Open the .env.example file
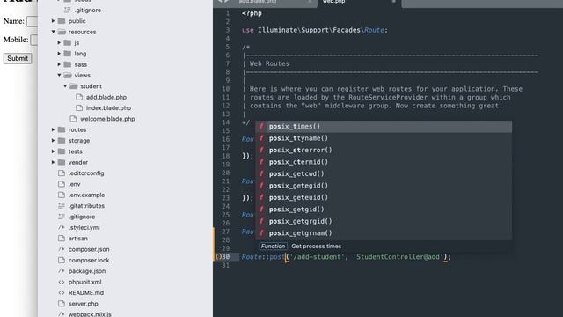 tap(86, 195)
